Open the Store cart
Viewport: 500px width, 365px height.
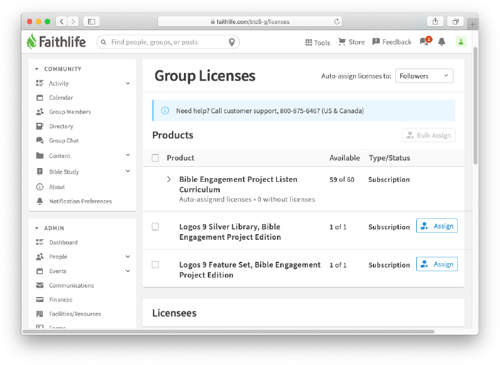pyautogui.click(x=351, y=42)
